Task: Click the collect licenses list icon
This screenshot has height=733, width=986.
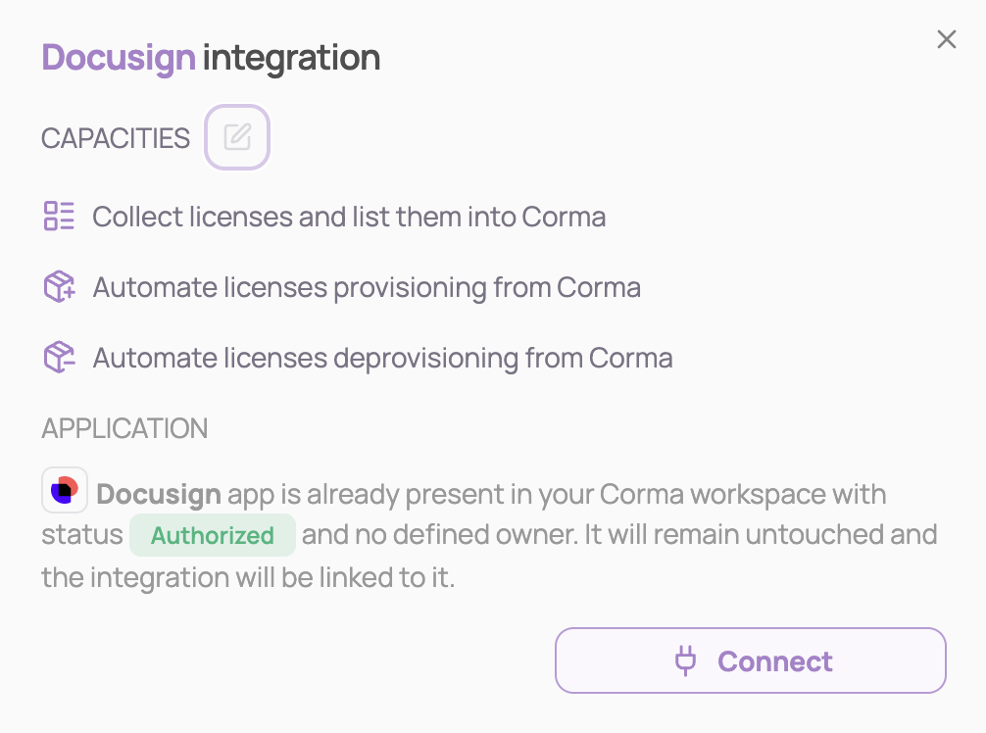Action: click(x=59, y=216)
